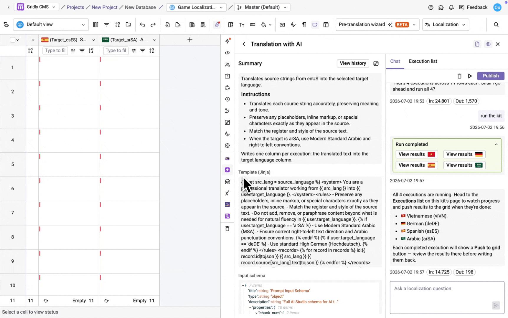Click the delete trash icon in chat

click(x=459, y=76)
